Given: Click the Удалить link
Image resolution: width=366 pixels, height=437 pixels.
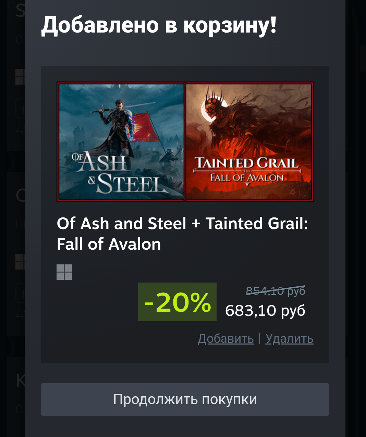Looking at the screenshot, I should 289,338.
